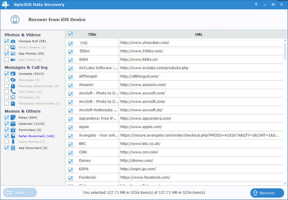The image size is (288, 200).
Task: Click the Call History phone icon
Action: pos(13,92)
